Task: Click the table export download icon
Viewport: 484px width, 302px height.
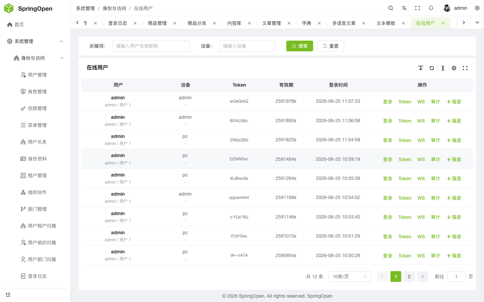Action: [x=420, y=68]
